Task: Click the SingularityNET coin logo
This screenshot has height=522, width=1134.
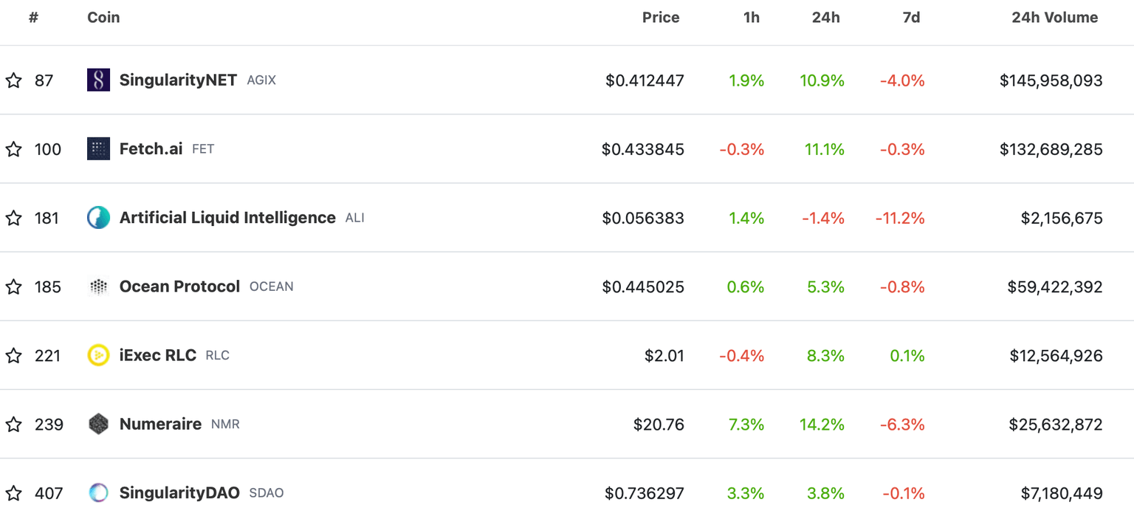Action: [x=97, y=80]
